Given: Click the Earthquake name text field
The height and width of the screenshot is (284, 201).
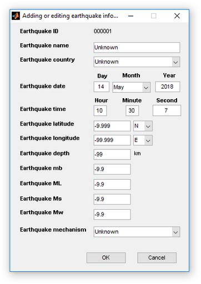Looking at the screenshot, I should pyautogui.click(x=137, y=48).
